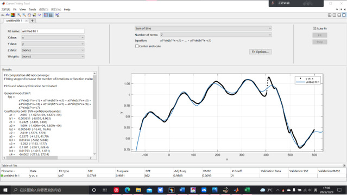Image resolution: width=347 pixels, height=195 pixels.
Task: Toggle the grid toolbar icon
Action: (51, 15)
